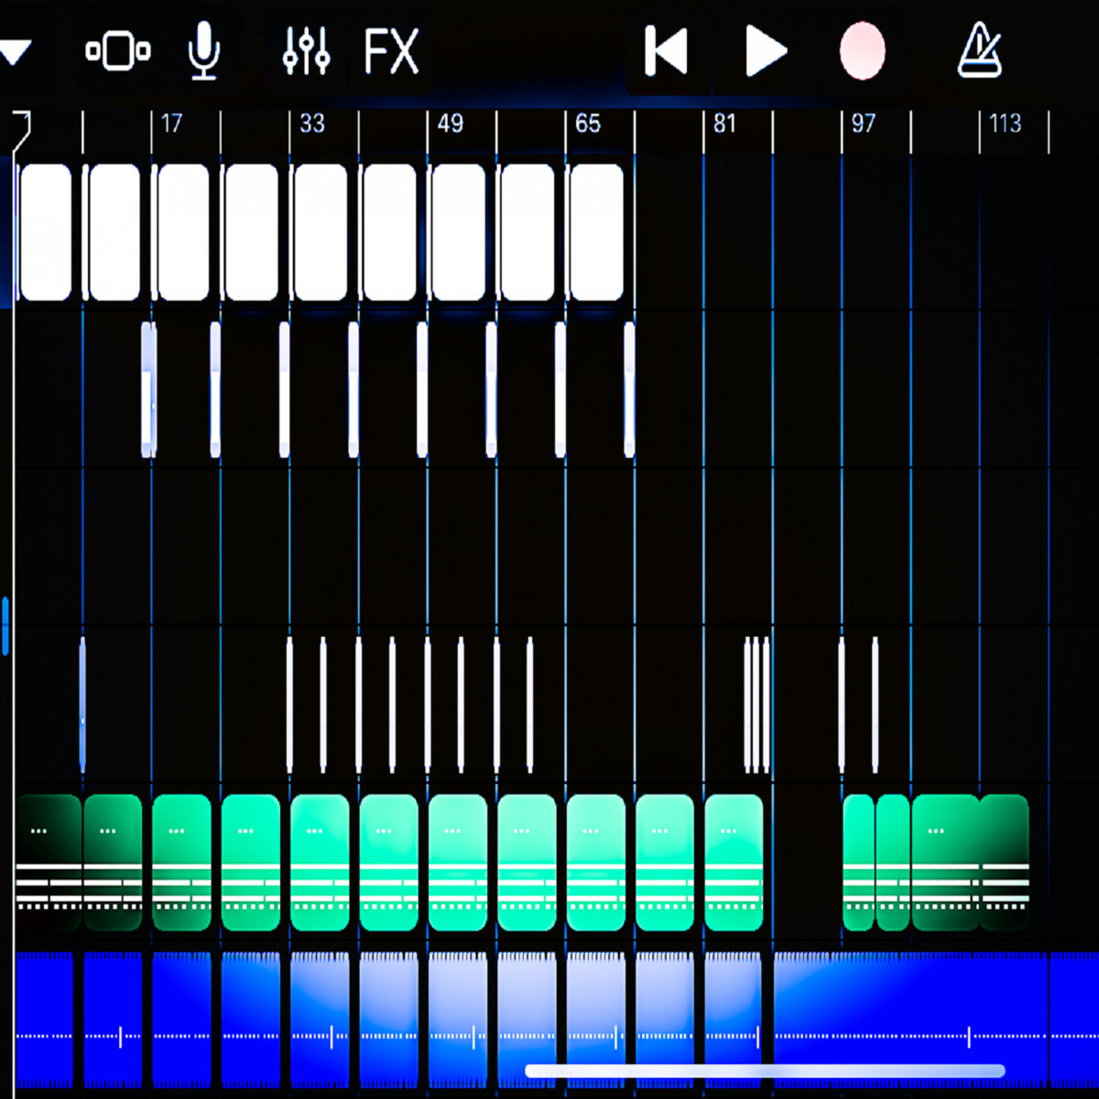The height and width of the screenshot is (1099, 1099).
Task: Select the first green MIDI region
Action: click(x=49, y=861)
